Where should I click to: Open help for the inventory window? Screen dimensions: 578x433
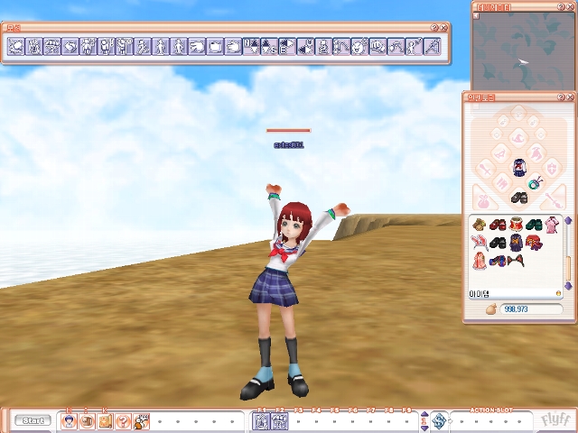561,97
